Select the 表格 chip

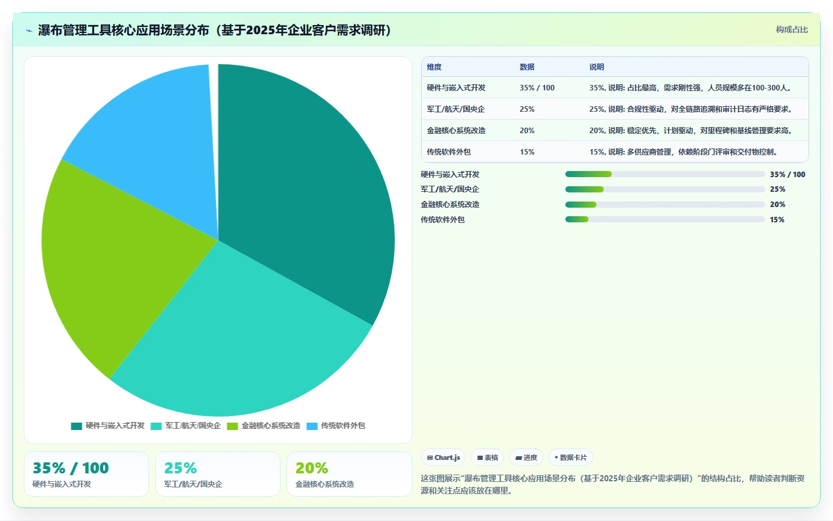(487, 457)
